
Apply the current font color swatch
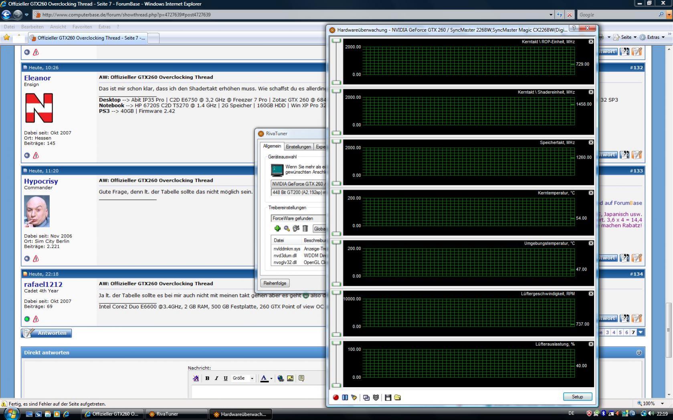pyautogui.click(x=264, y=378)
